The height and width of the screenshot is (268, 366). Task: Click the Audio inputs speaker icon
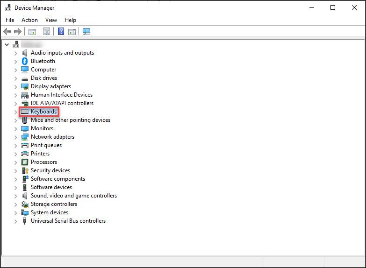[x=24, y=53]
